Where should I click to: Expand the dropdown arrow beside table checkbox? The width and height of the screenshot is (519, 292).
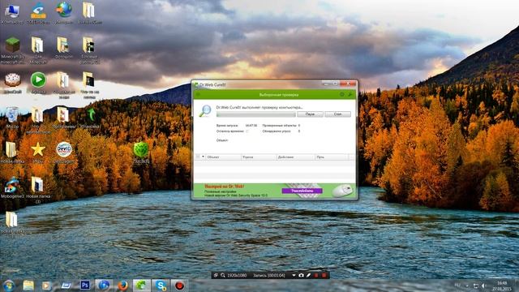coord(203,157)
